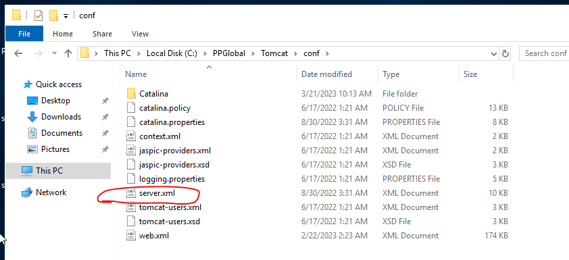569x260 pixels.
Task: Open the Customize Quick Access Toolbar dropdown
Action: pos(66,16)
